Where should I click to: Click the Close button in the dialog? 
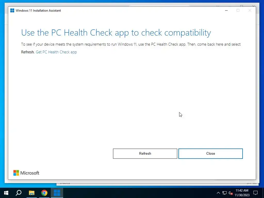[x=210, y=154]
